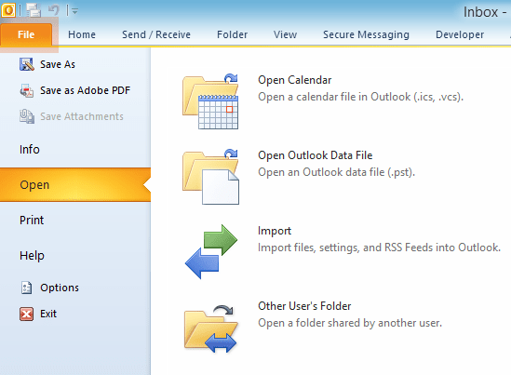Click the Exit label
Screen dimensions: 511x375
[x=48, y=314]
